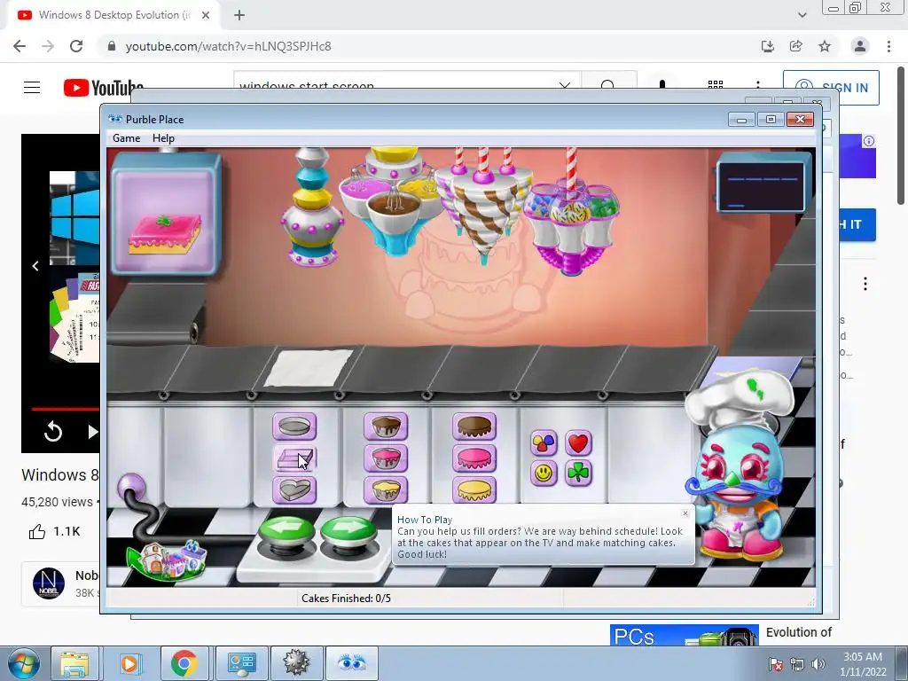Close the How To Play tooltip
Screen dimensions: 908x681
pyautogui.click(x=685, y=513)
